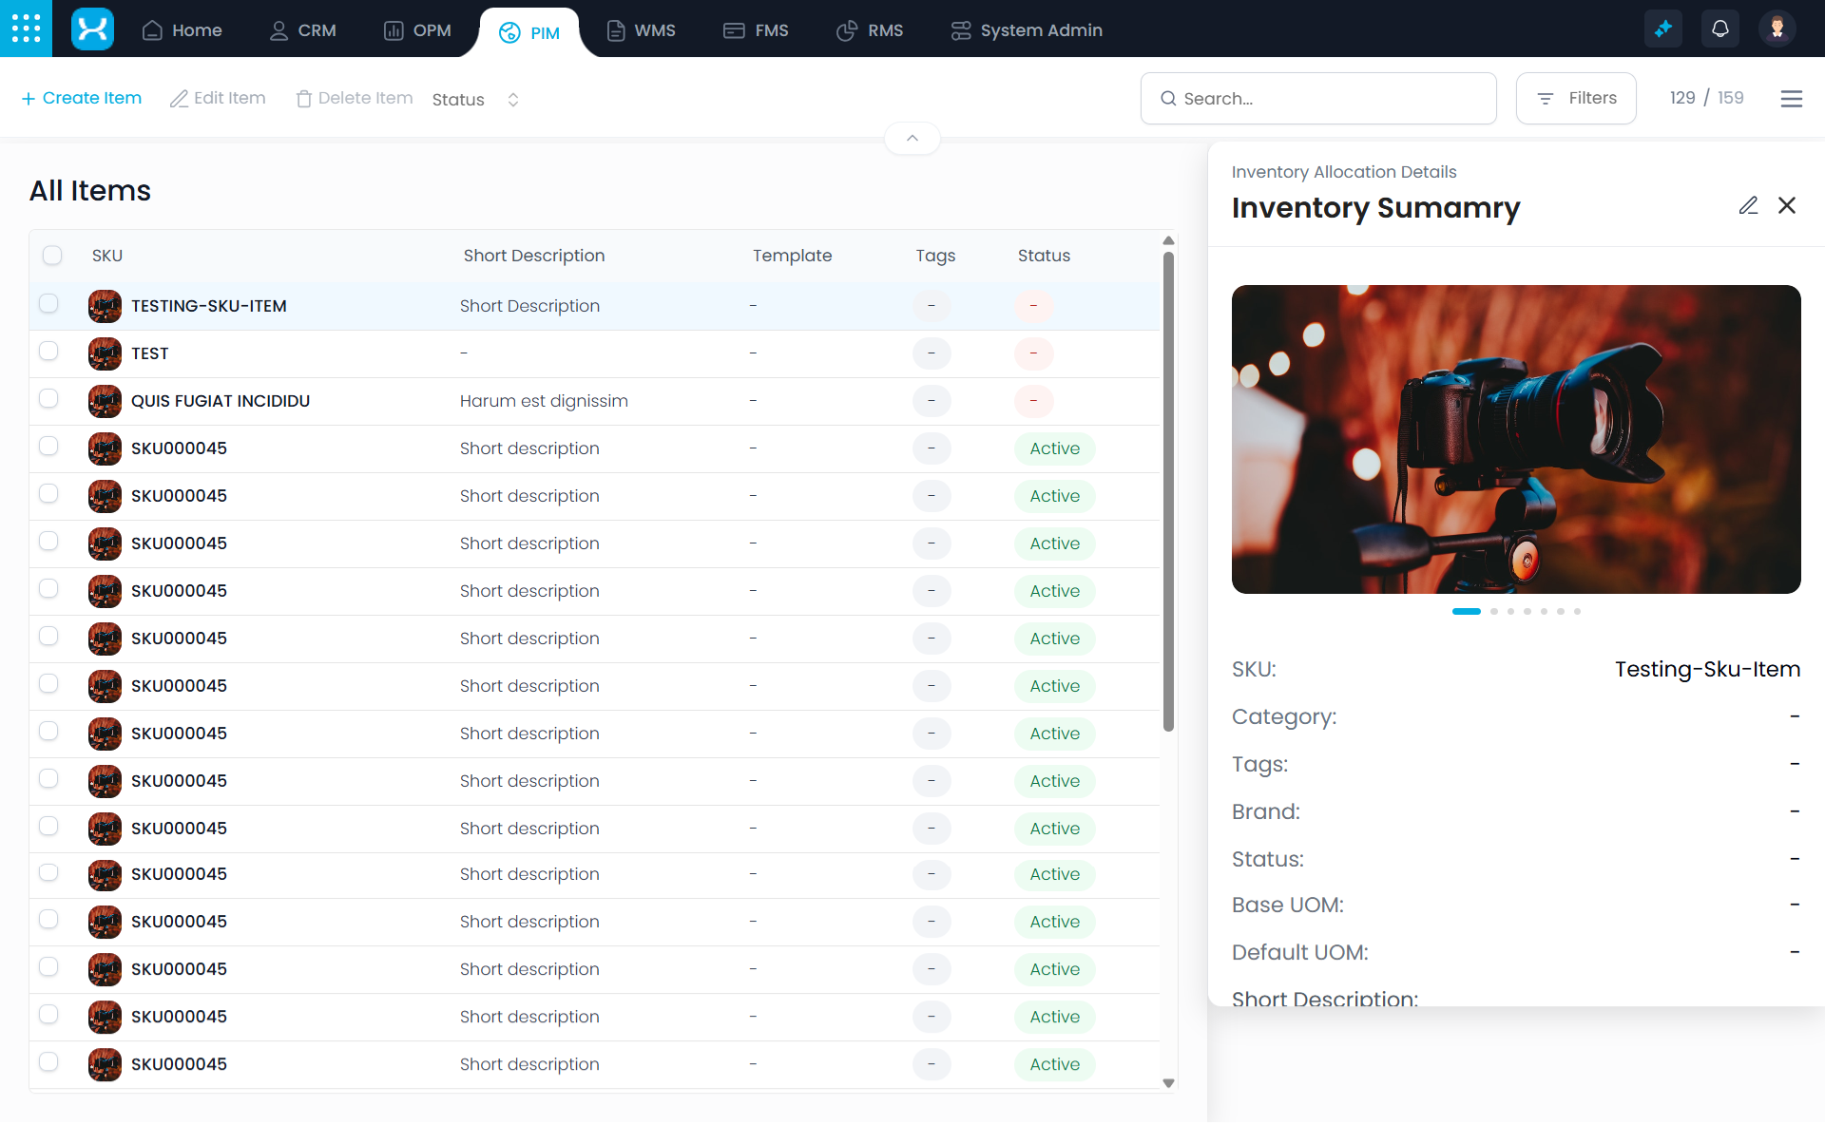Screen dimensions: 1825x1125
Task: Open the hamburger menu near item count
Action: [x=1791, y=99]
